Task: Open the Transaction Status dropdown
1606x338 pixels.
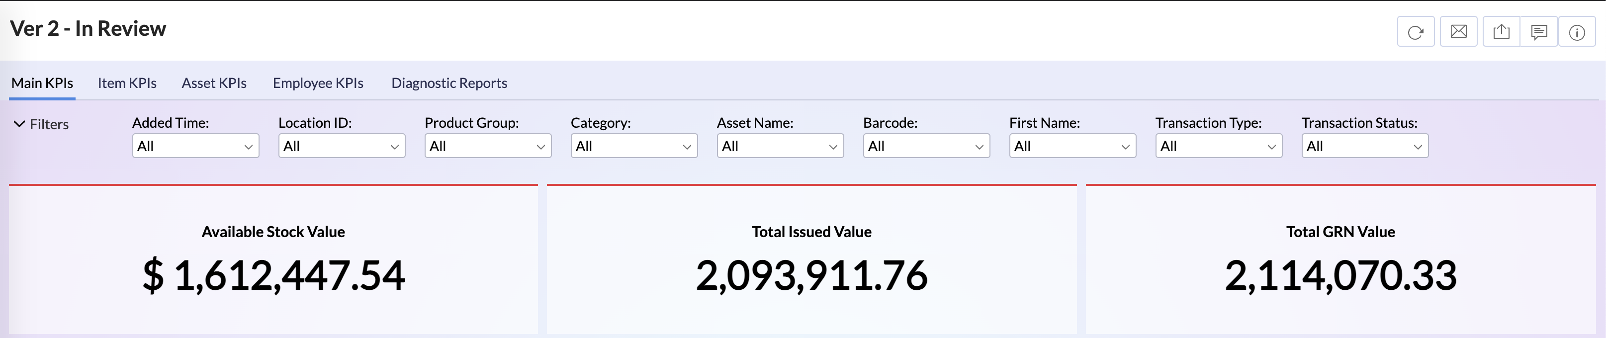Action: [1365, 146]
